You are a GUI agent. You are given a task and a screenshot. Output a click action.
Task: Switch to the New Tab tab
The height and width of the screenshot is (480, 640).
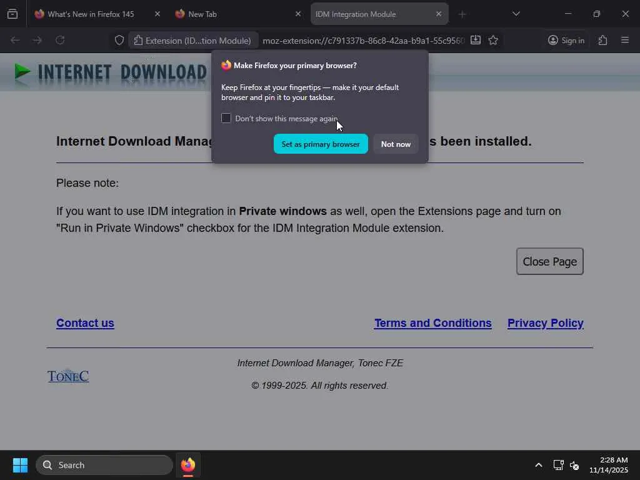pyautogui.click(x=202, y=14)
